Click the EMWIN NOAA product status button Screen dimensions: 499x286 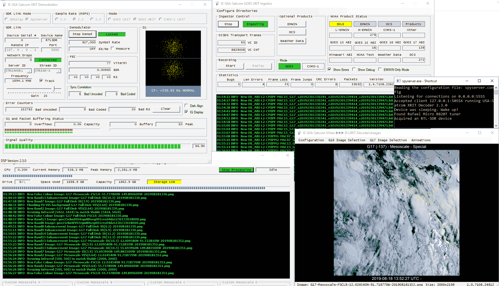click(365, 24)
